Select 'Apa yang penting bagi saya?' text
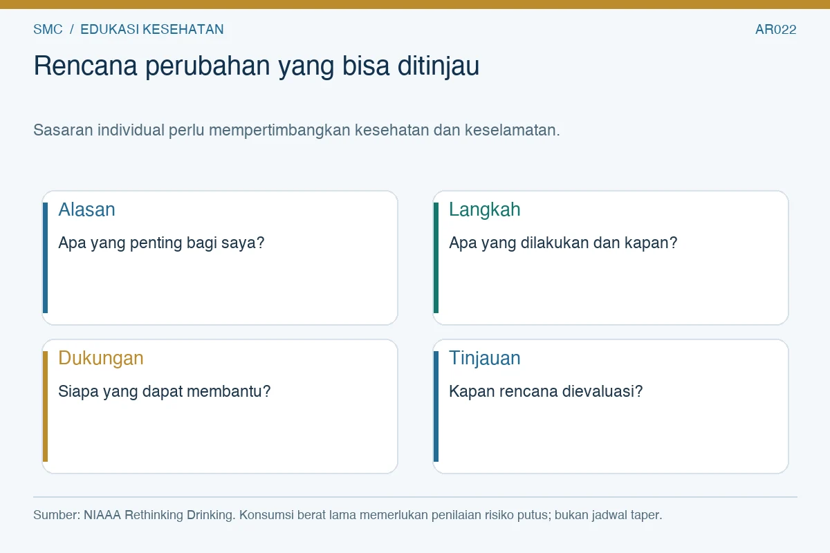830x553 pixels. pyautogui.click(x=161, y=243)
